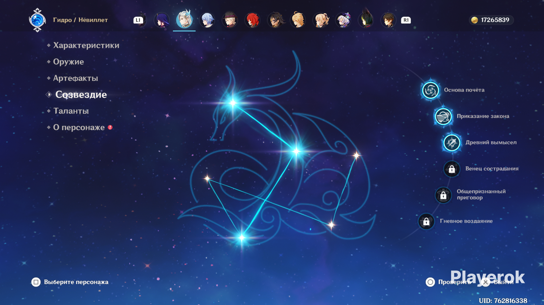Click the locked Гневное воздаяние icon
Viewport: 544px width, 305px height.
pyautogui.click(x=426, y=221)
